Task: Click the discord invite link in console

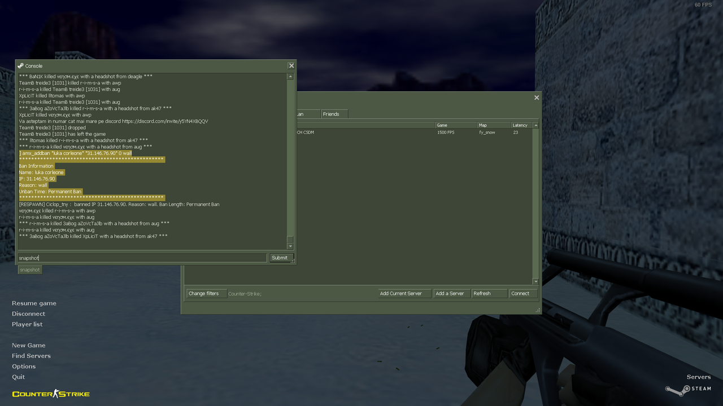Action: click(x=165, y=121)
